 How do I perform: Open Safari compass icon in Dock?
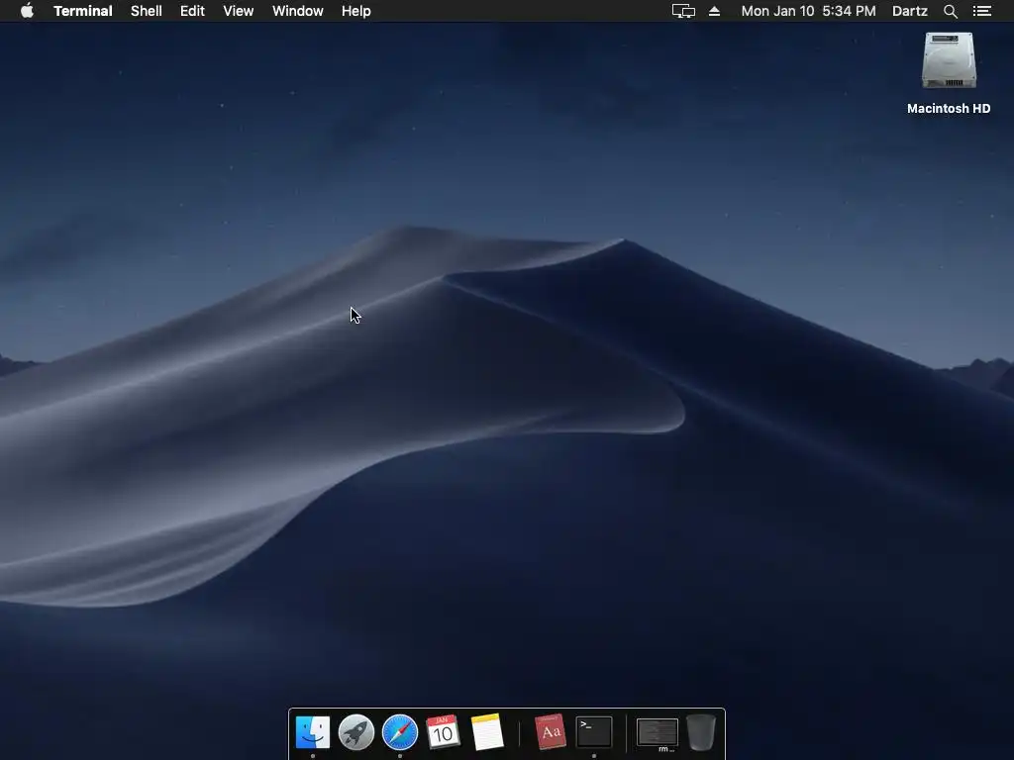[400, 732]
